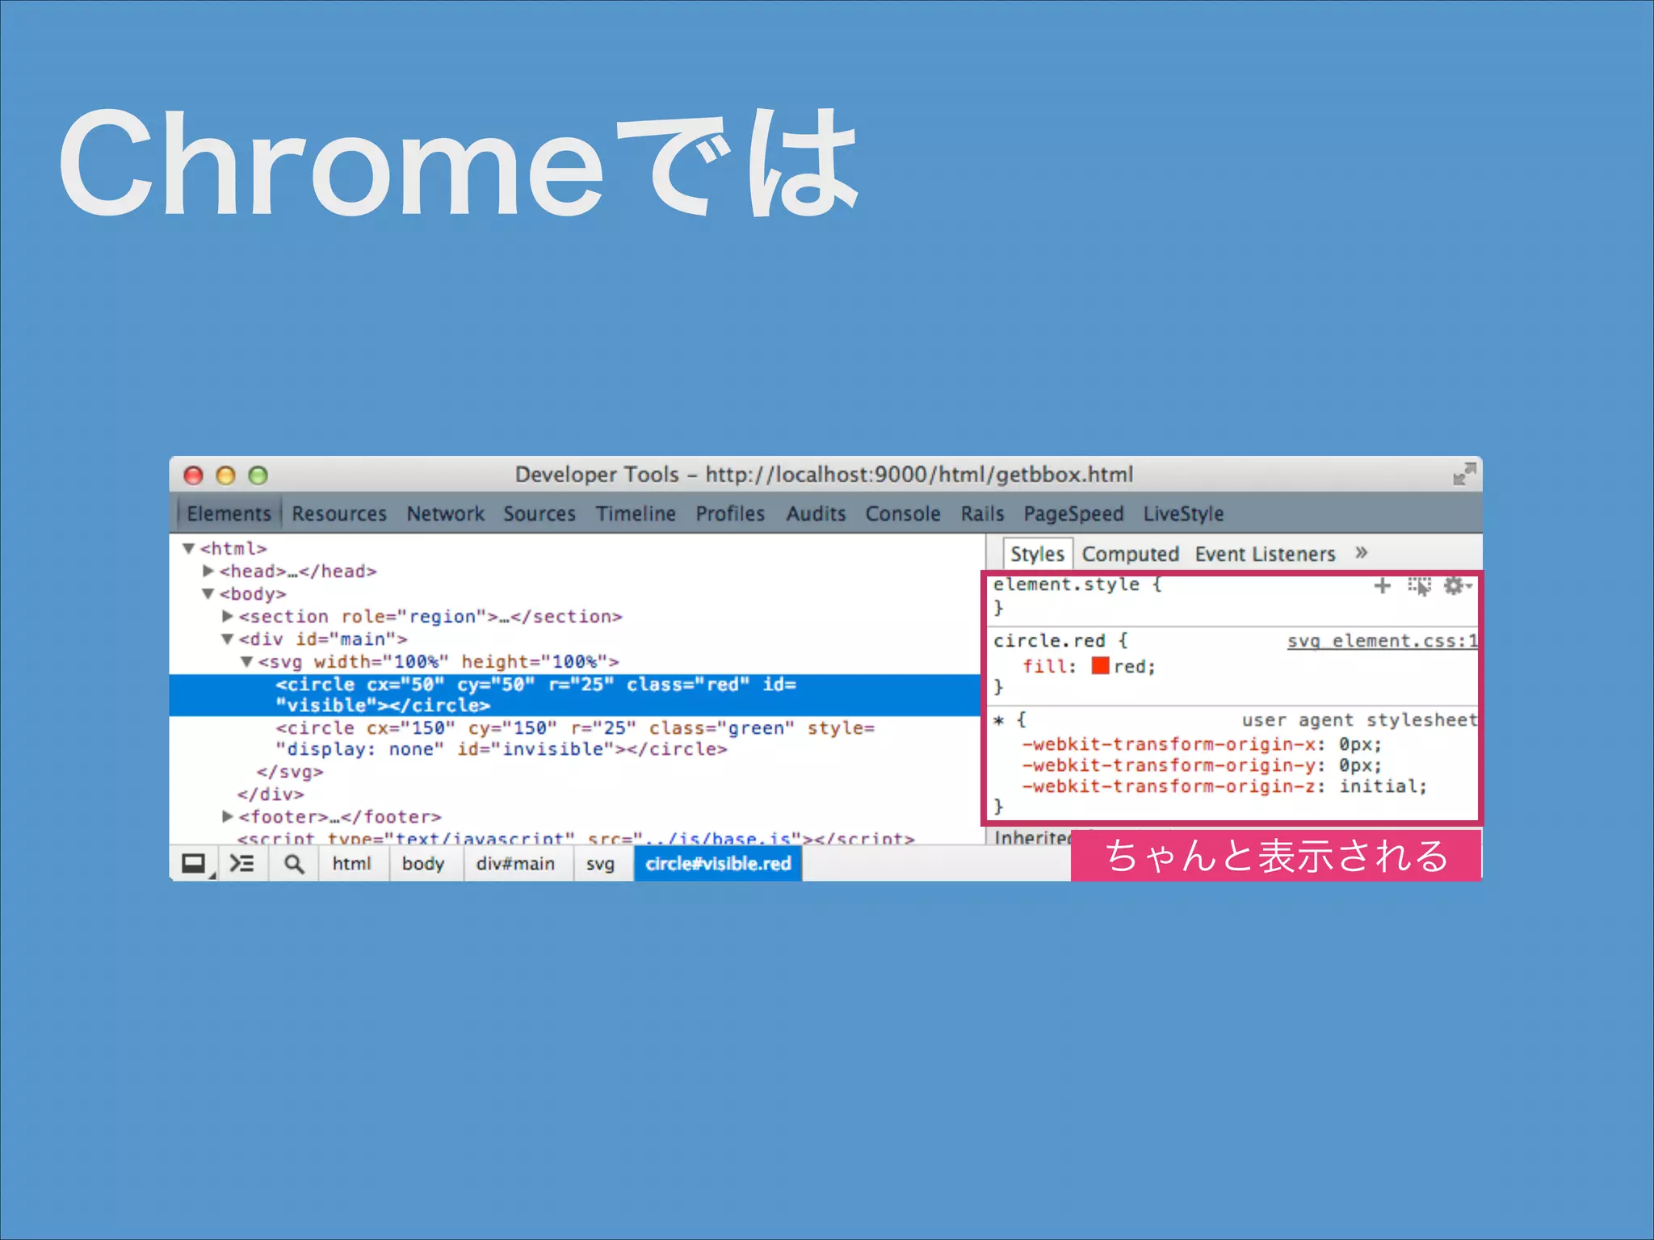Go to the Timeline tab
The height and width of the screenshot is (1240, 1654).
[x=636, y=513]
